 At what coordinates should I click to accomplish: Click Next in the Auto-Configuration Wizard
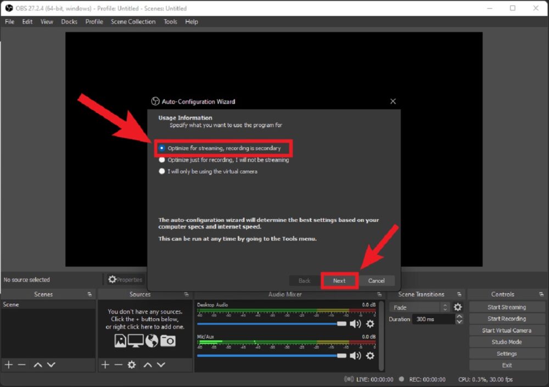point(339,281)
